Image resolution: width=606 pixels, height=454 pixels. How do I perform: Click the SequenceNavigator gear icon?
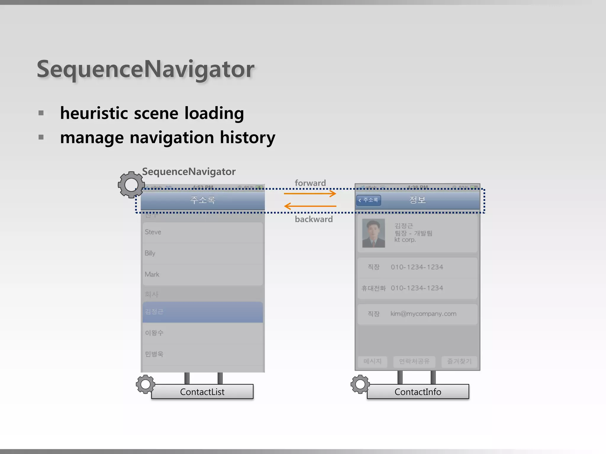(x=131, y=185)
